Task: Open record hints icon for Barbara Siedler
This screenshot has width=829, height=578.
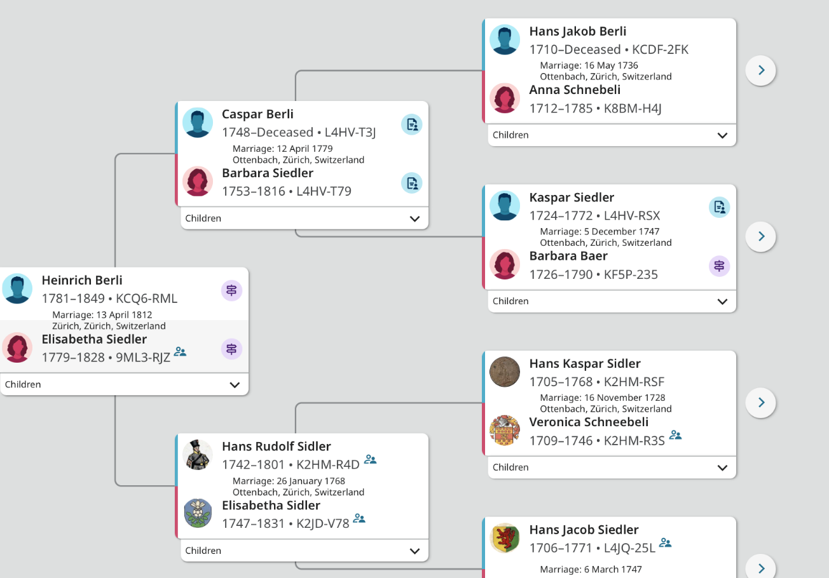Action: (x=412, y=183)
